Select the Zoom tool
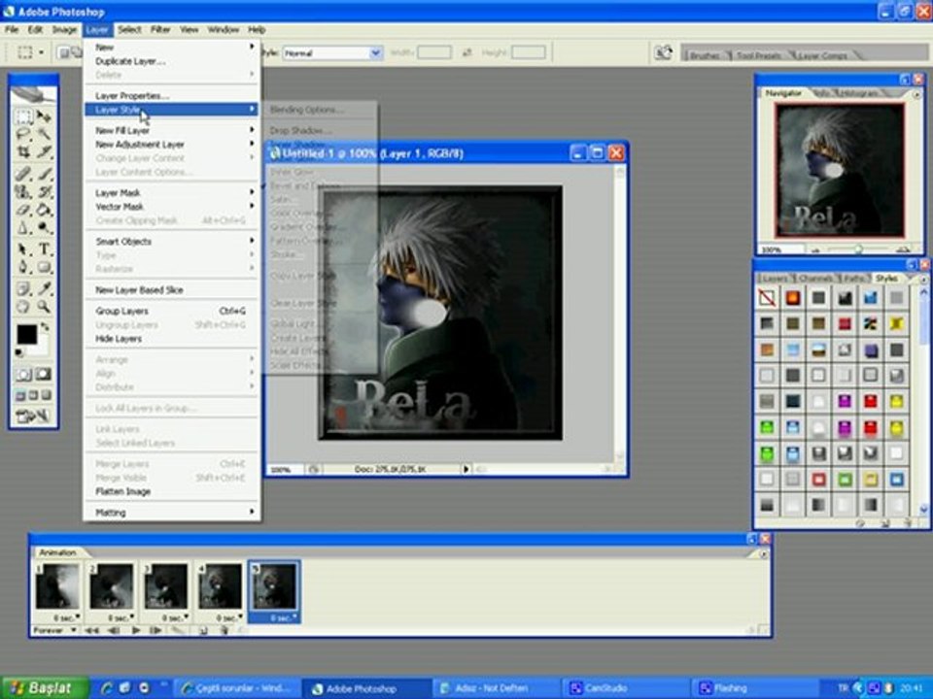This screenshot has height=699, width=933. click(x=44, y=307)
